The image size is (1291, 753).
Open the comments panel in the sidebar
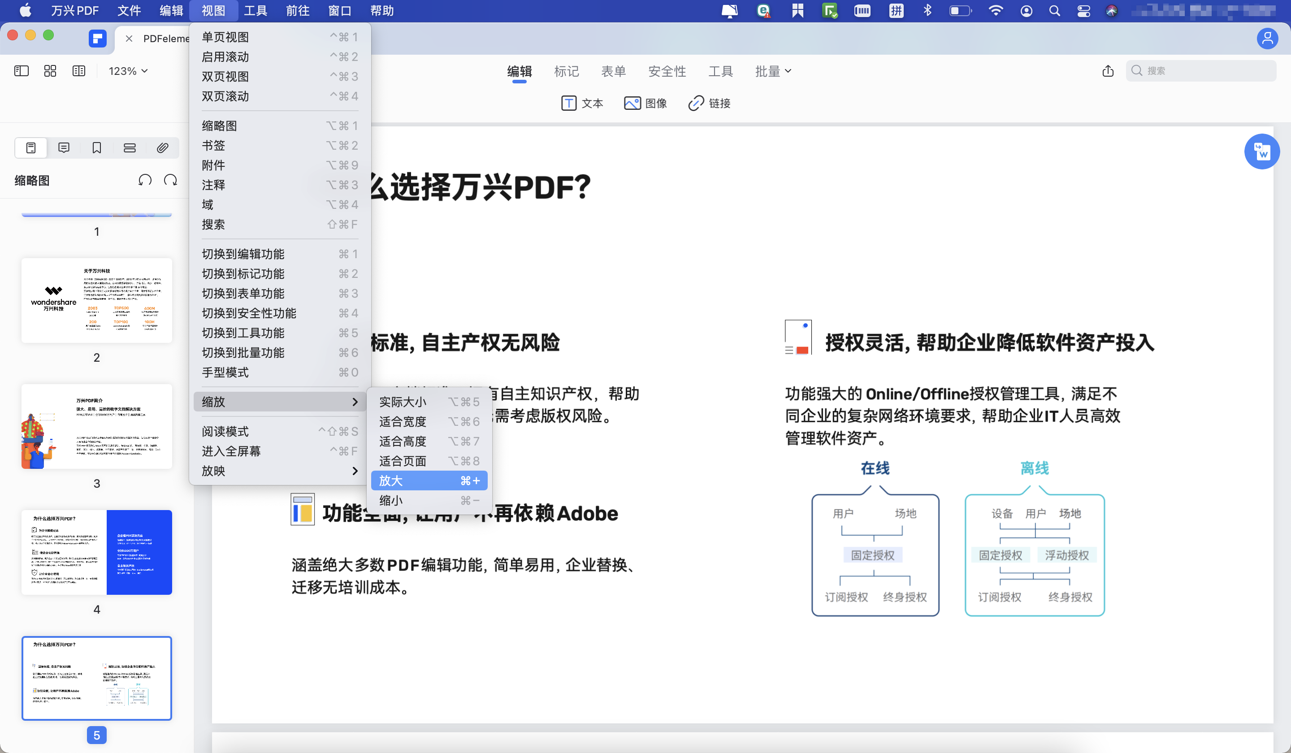click(64, 147)
